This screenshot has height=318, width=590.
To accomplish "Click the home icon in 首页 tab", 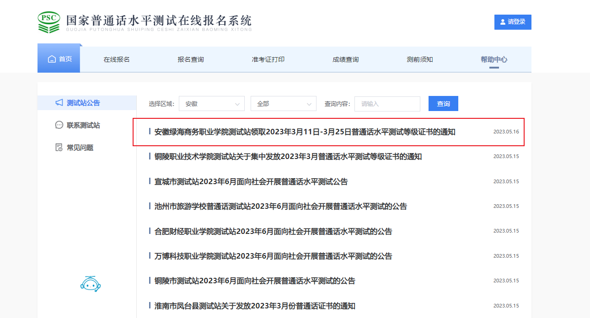I will point(52,59).
